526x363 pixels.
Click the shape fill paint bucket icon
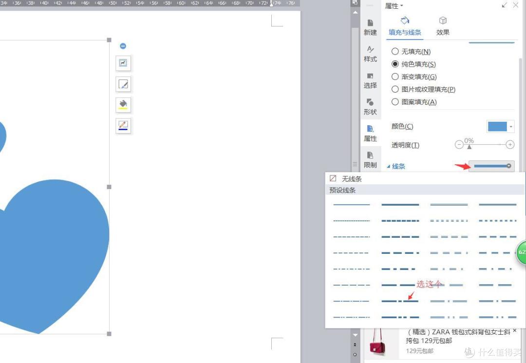123,105
